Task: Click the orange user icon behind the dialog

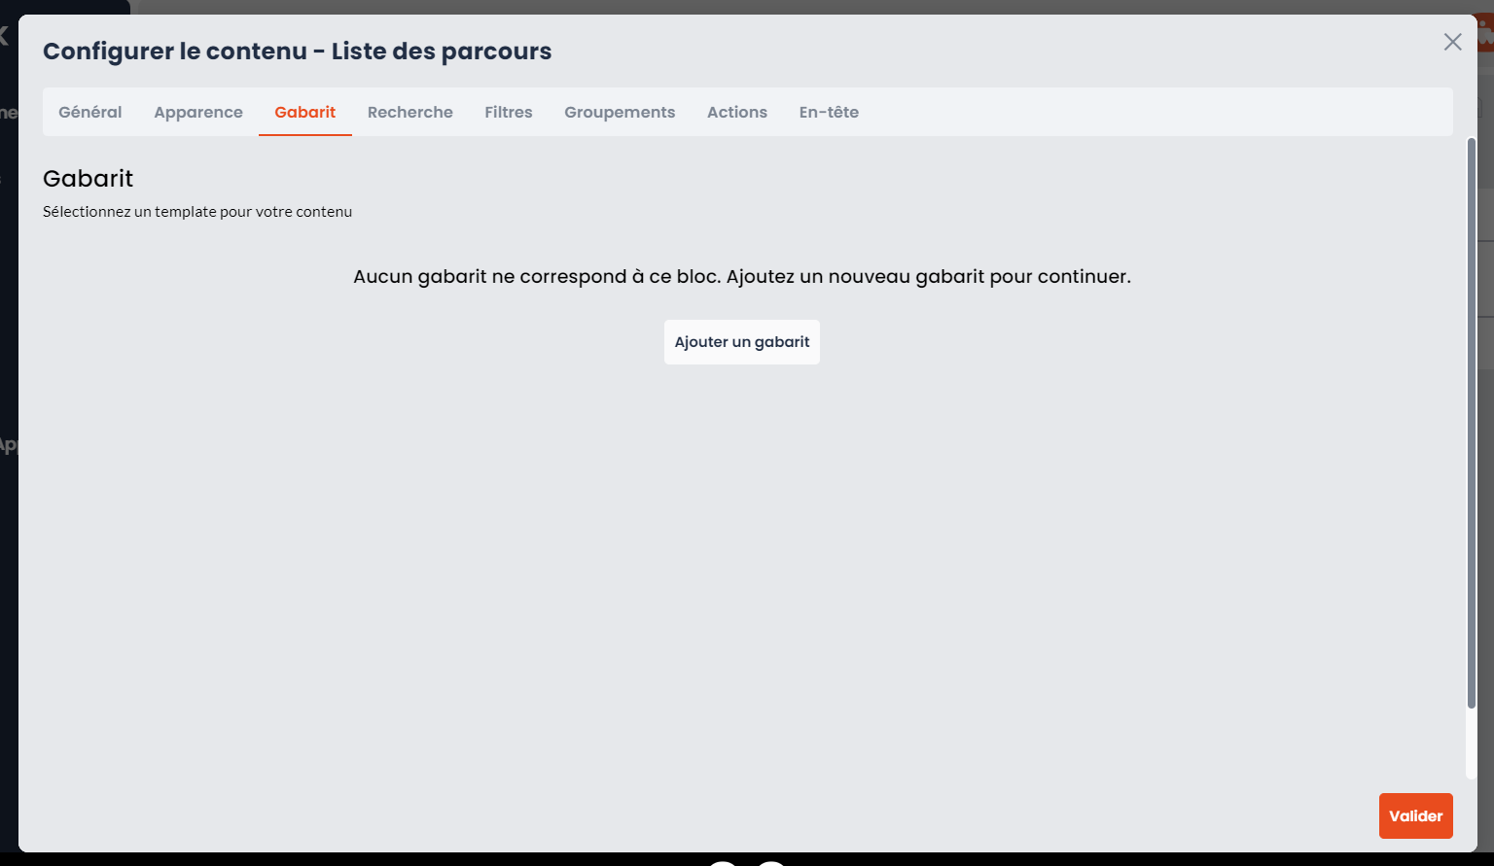Action: tap(1485, 37)
